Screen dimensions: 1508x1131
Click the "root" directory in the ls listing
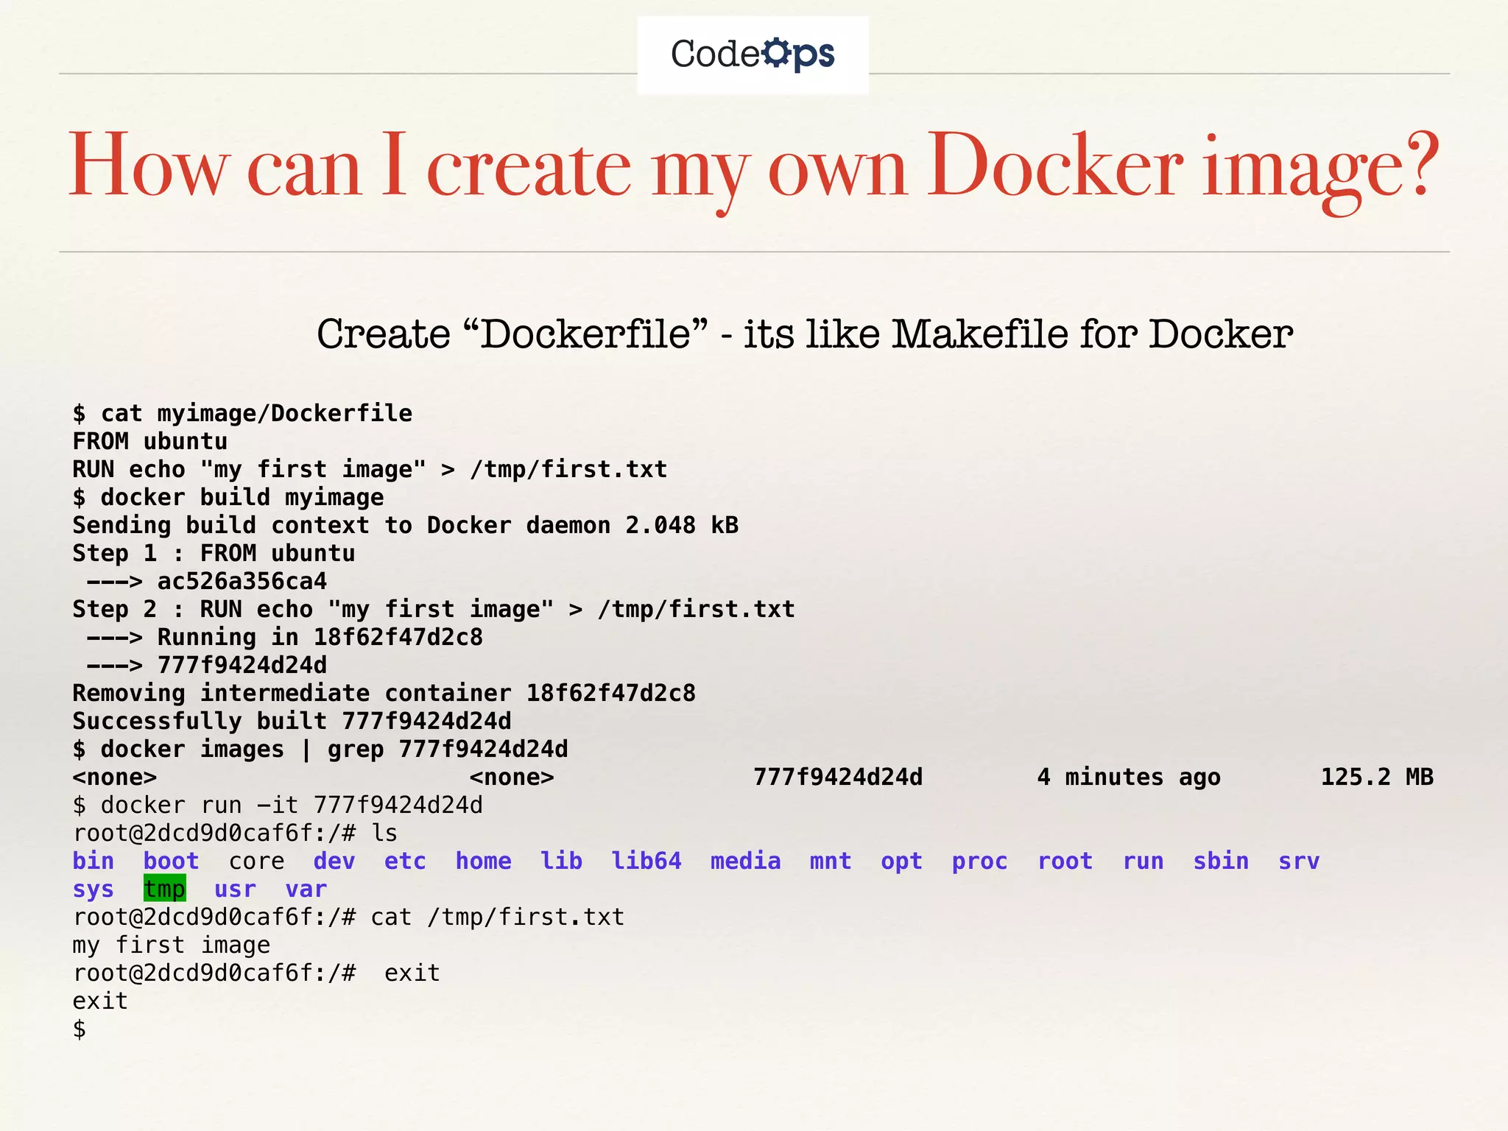[x=1065, y=862]
